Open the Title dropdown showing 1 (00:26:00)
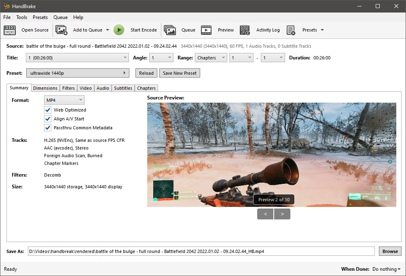This screenshot has height=276, width=406. click(x=77, y=58)
